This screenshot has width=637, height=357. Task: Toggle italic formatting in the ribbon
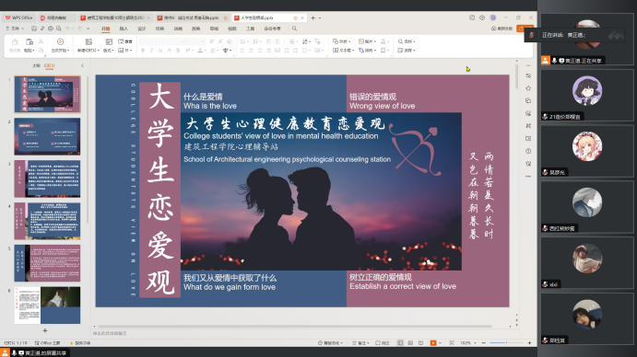tap(151, 51)
